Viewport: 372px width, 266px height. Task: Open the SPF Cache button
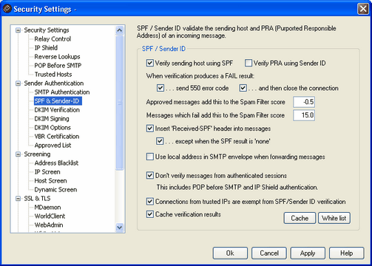(300, 218)
